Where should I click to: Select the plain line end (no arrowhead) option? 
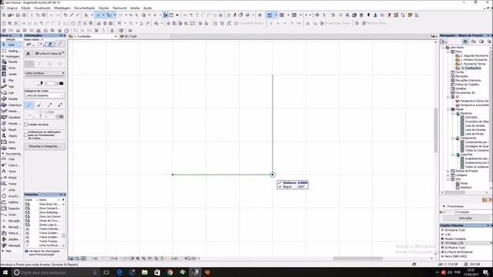[29, 105]
